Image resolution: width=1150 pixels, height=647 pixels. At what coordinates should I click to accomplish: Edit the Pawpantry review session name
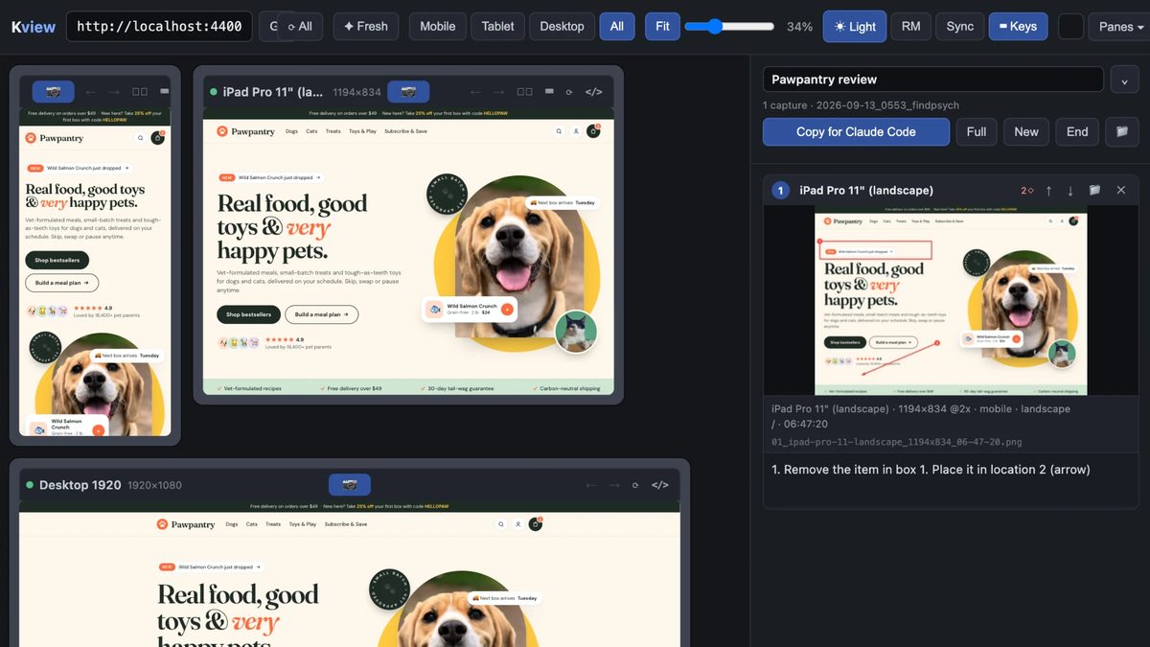(x=933, y=80)
